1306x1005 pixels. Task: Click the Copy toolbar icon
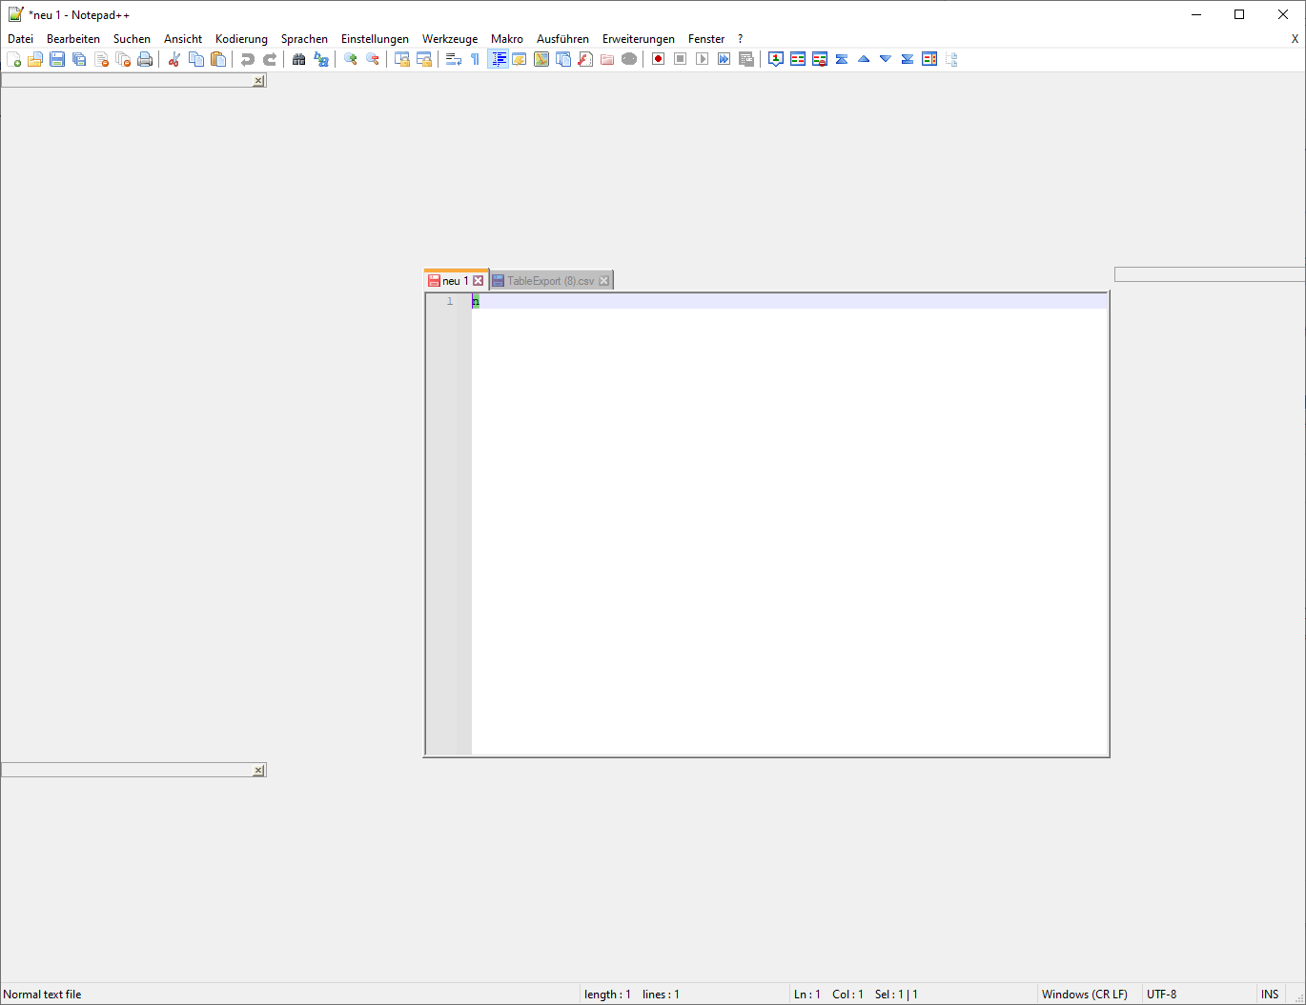coord(196,59)
